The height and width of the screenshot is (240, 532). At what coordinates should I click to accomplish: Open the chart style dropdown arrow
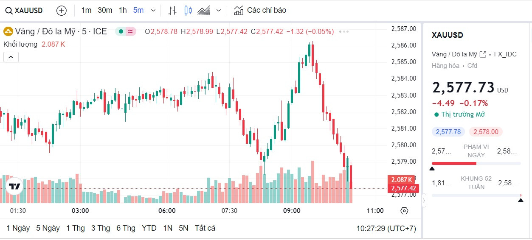click(x=219, y=10)
